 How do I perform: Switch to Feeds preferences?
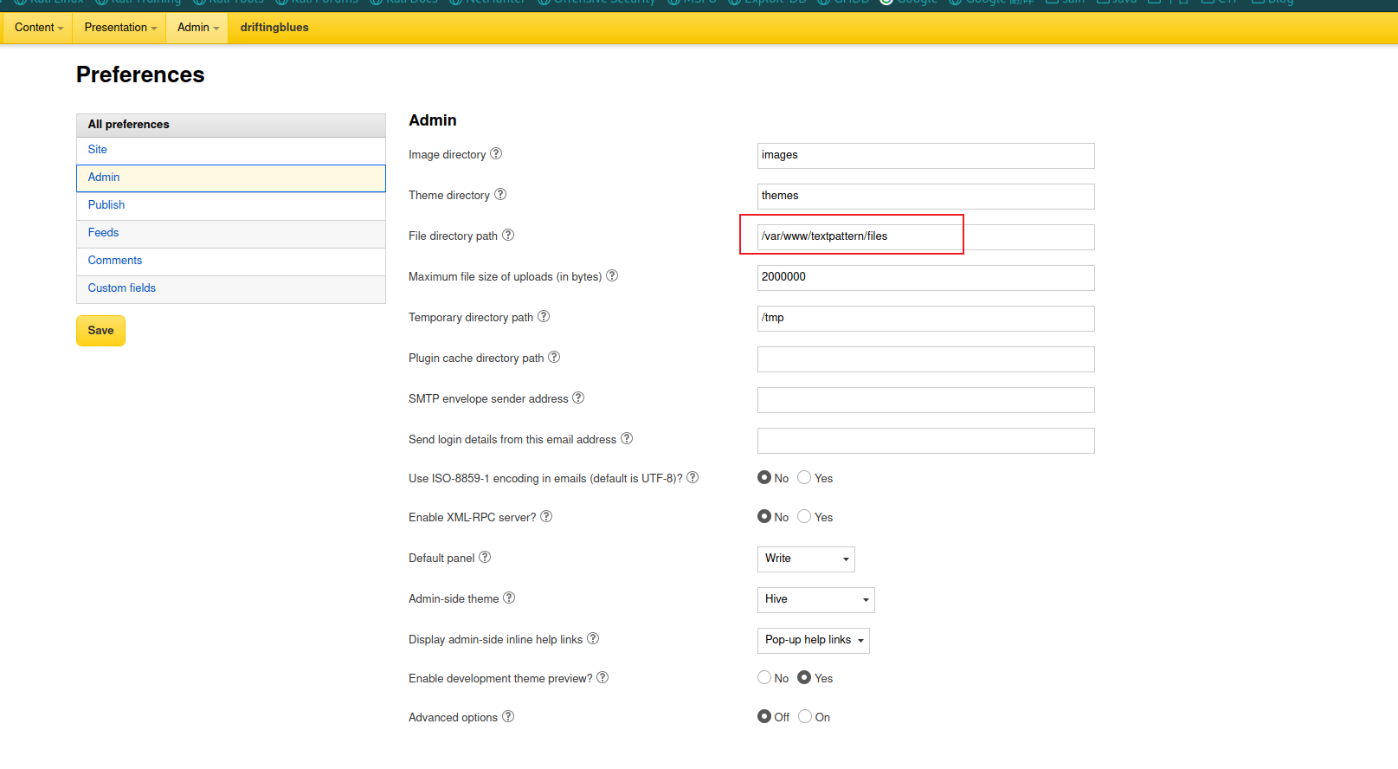coord(231,233)
